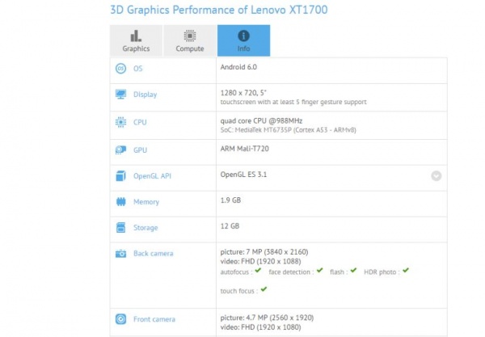Click the OpenGL API icon

(120, 175)
